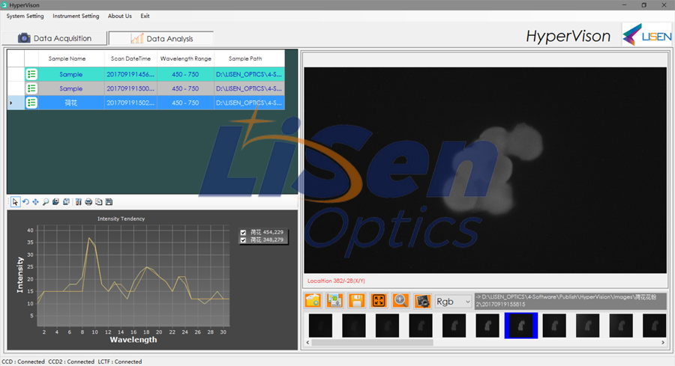Activate the chart zoom magnifier tool
The image size is (675, 366).
[x=46, y=202]
